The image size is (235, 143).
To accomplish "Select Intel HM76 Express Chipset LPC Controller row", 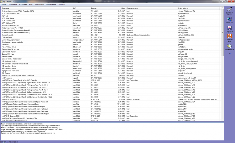I will click(111, 118).
